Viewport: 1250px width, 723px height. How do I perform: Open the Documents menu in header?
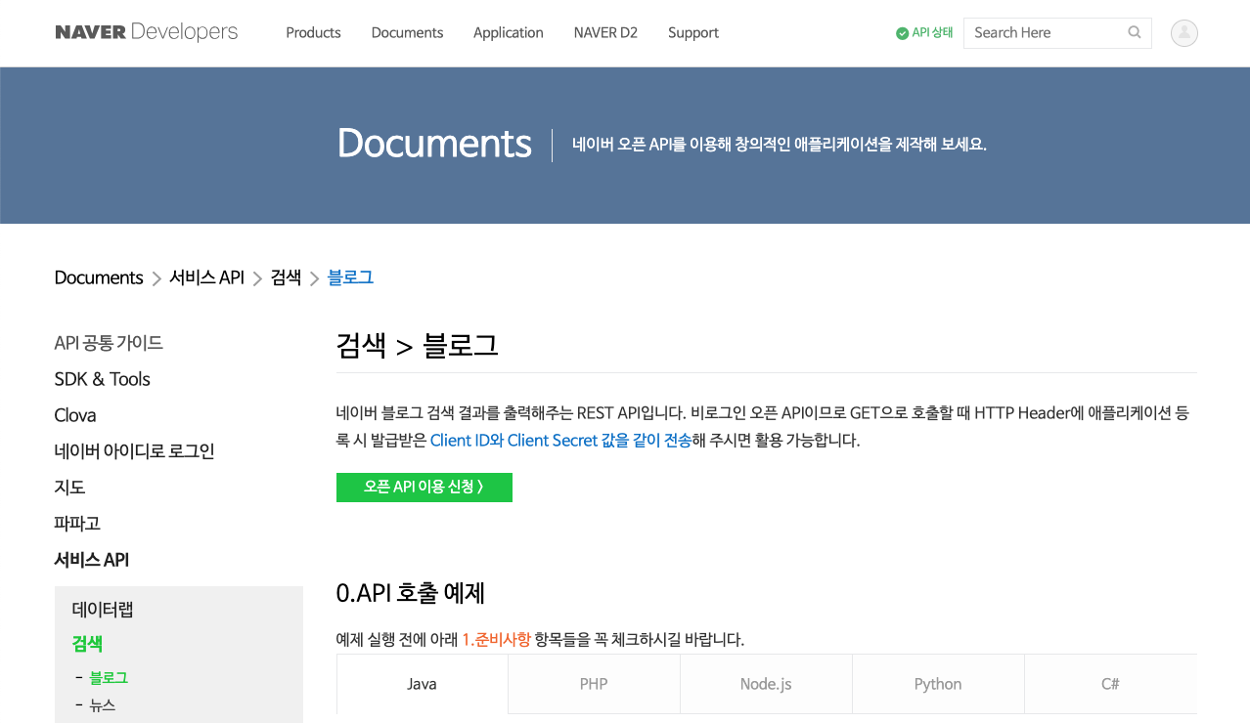click(407, 32)
